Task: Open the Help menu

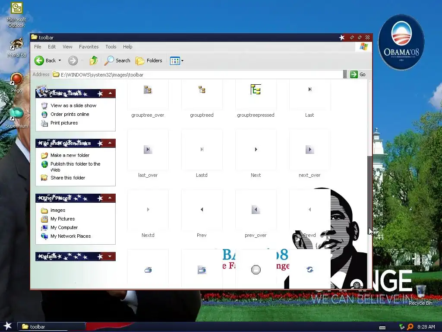Action: click(x=127, y=47)
